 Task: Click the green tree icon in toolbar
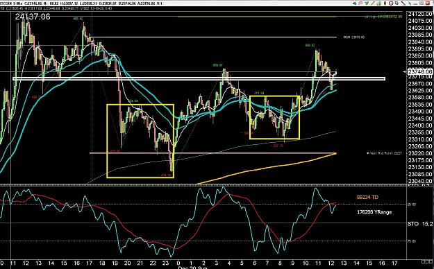367,3
